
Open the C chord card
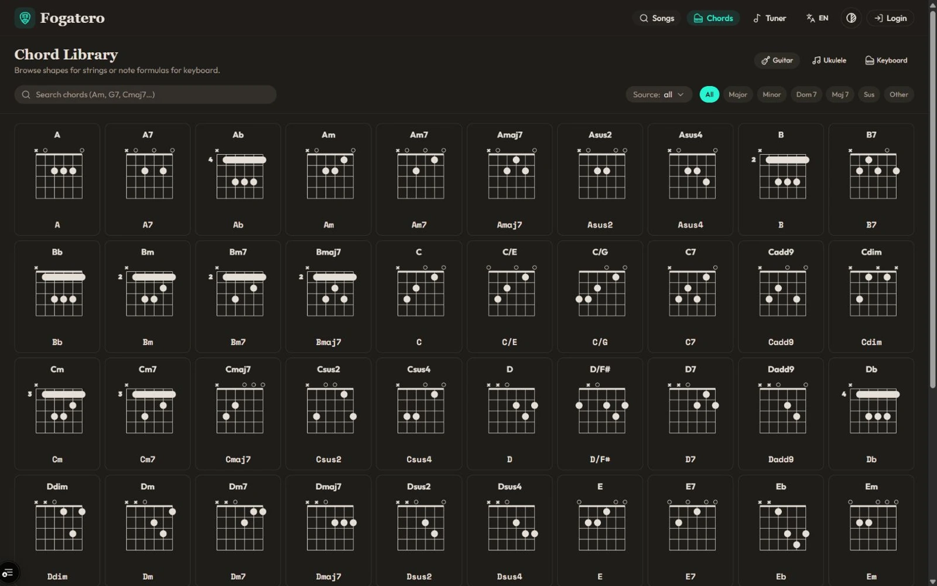[419, 297]
